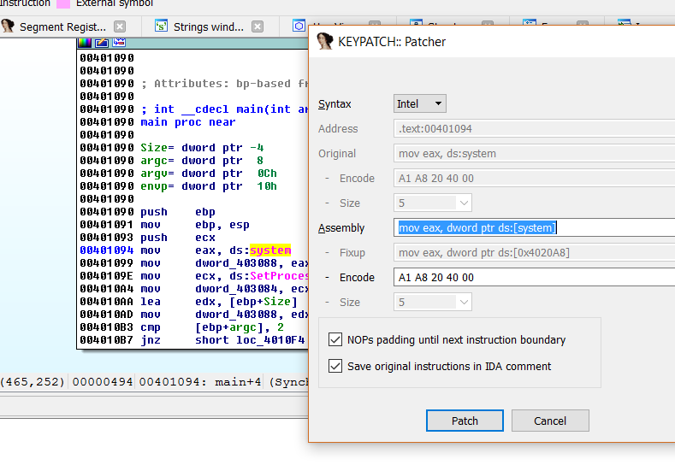Click the Segment Registers tab icon
The width and height of the screenshot is (675, 465).
tap(9, 26)
